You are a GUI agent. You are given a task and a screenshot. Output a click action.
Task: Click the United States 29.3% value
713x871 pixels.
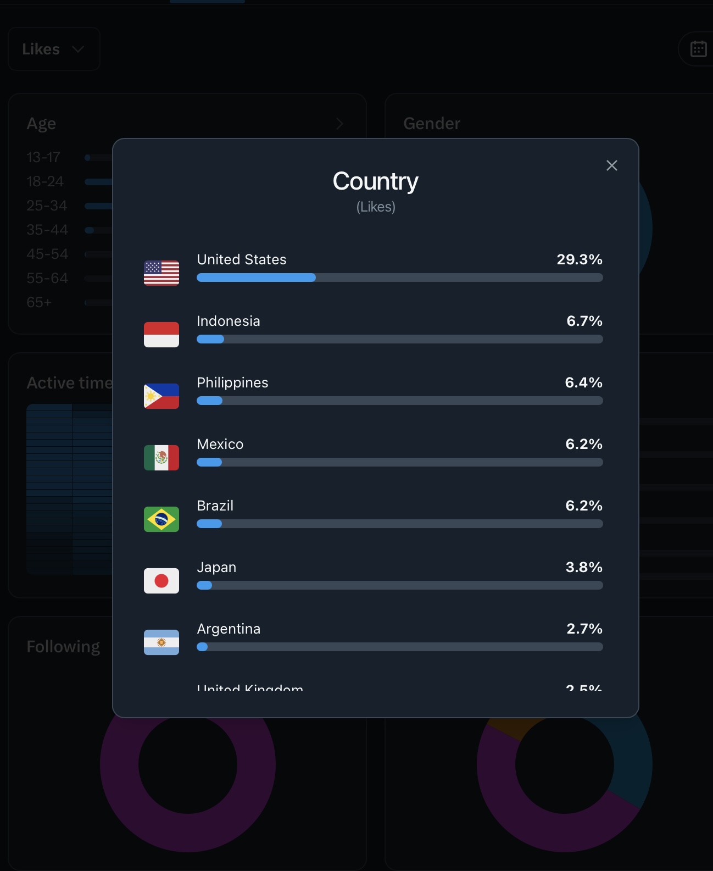click(580, 259)
